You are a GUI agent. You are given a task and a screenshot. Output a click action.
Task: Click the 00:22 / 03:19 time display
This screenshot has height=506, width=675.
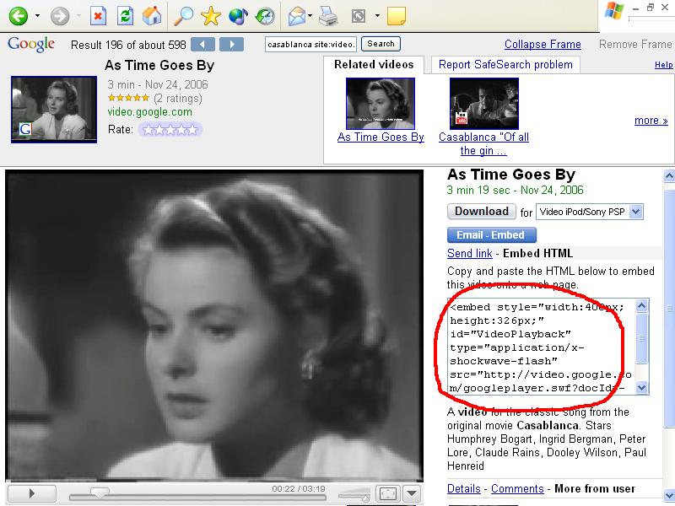click(299, 489)
